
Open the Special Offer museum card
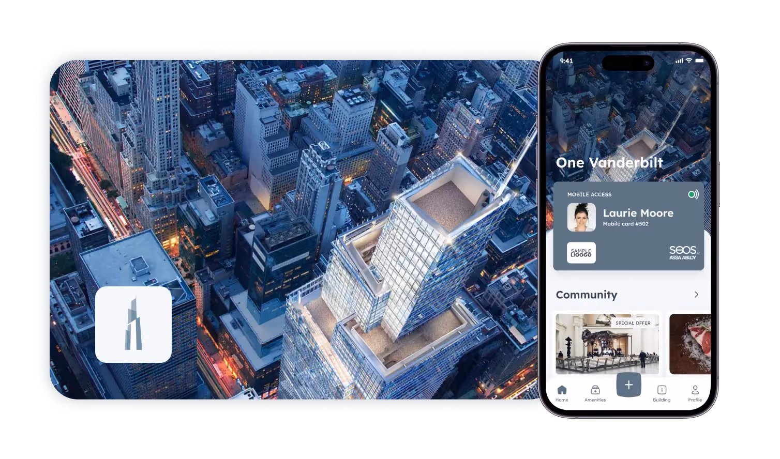tap(607, 344)
